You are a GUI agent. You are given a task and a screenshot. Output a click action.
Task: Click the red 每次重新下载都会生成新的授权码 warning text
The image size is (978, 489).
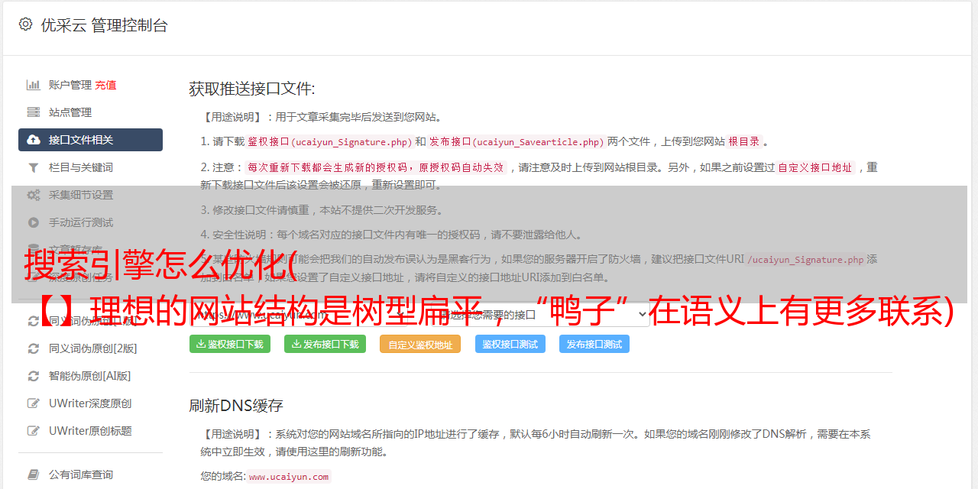pyautogui.click(x=376, y=167)
